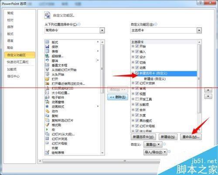Switch to the 高级 options category
This screenshot has width=218, height=175.
[10, 48]
